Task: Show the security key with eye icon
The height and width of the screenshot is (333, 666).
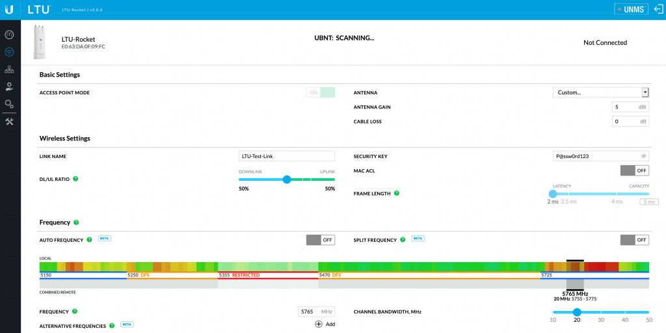Action: click(x=643, y=156)
